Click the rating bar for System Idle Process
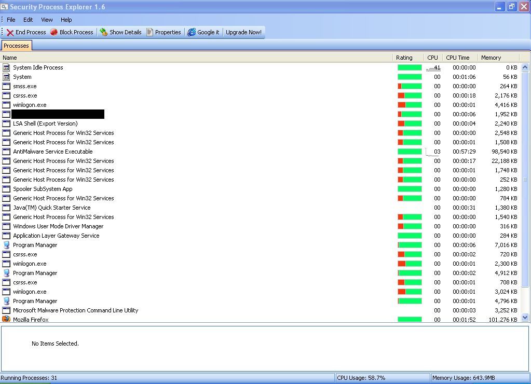531x384 pixels. 410,67
